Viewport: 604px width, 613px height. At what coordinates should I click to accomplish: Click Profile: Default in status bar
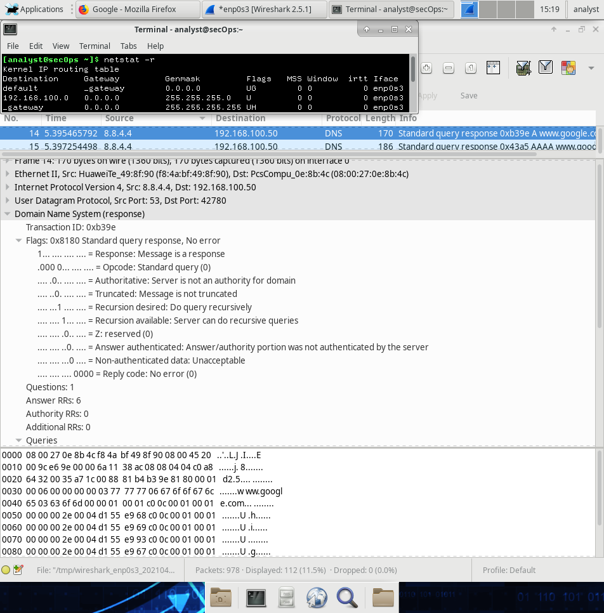(x=509, y=570)
